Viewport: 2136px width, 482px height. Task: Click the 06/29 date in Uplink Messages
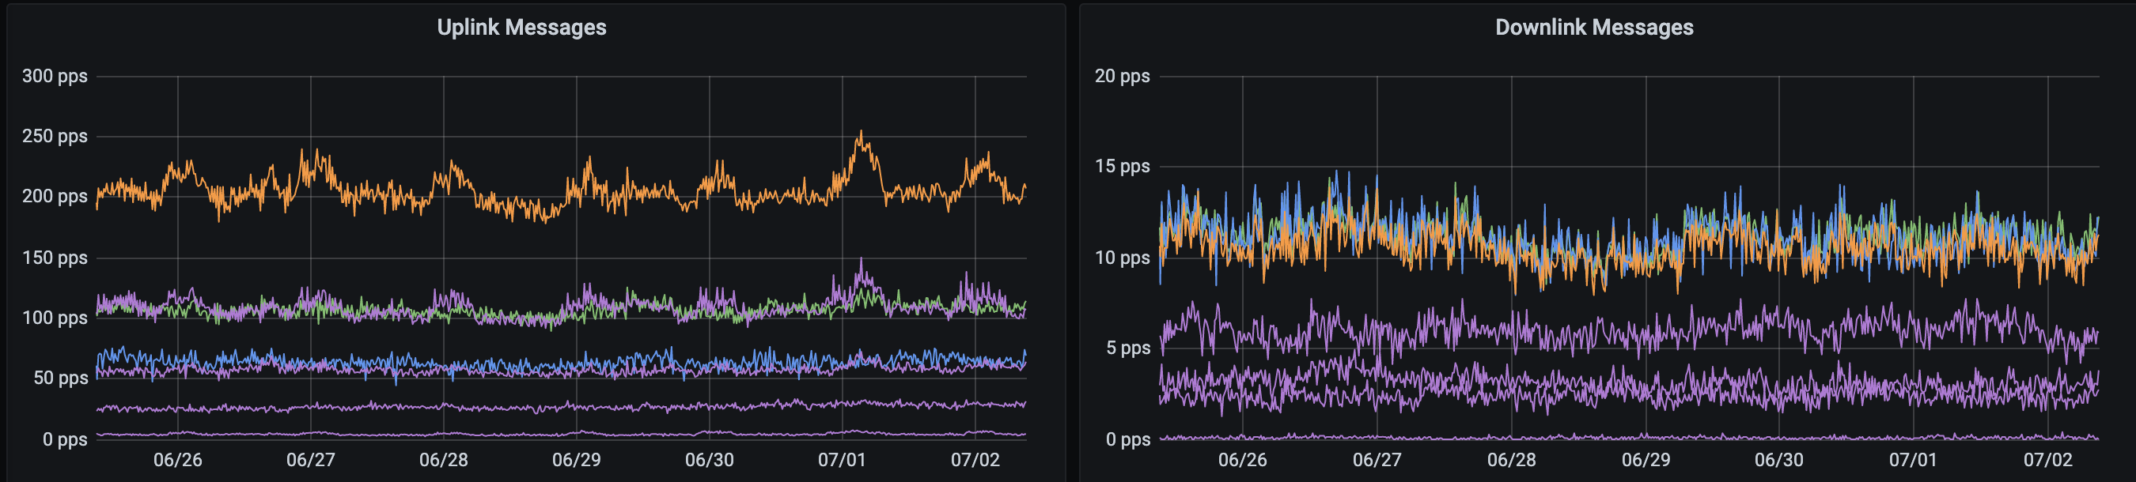pos(576,461)
